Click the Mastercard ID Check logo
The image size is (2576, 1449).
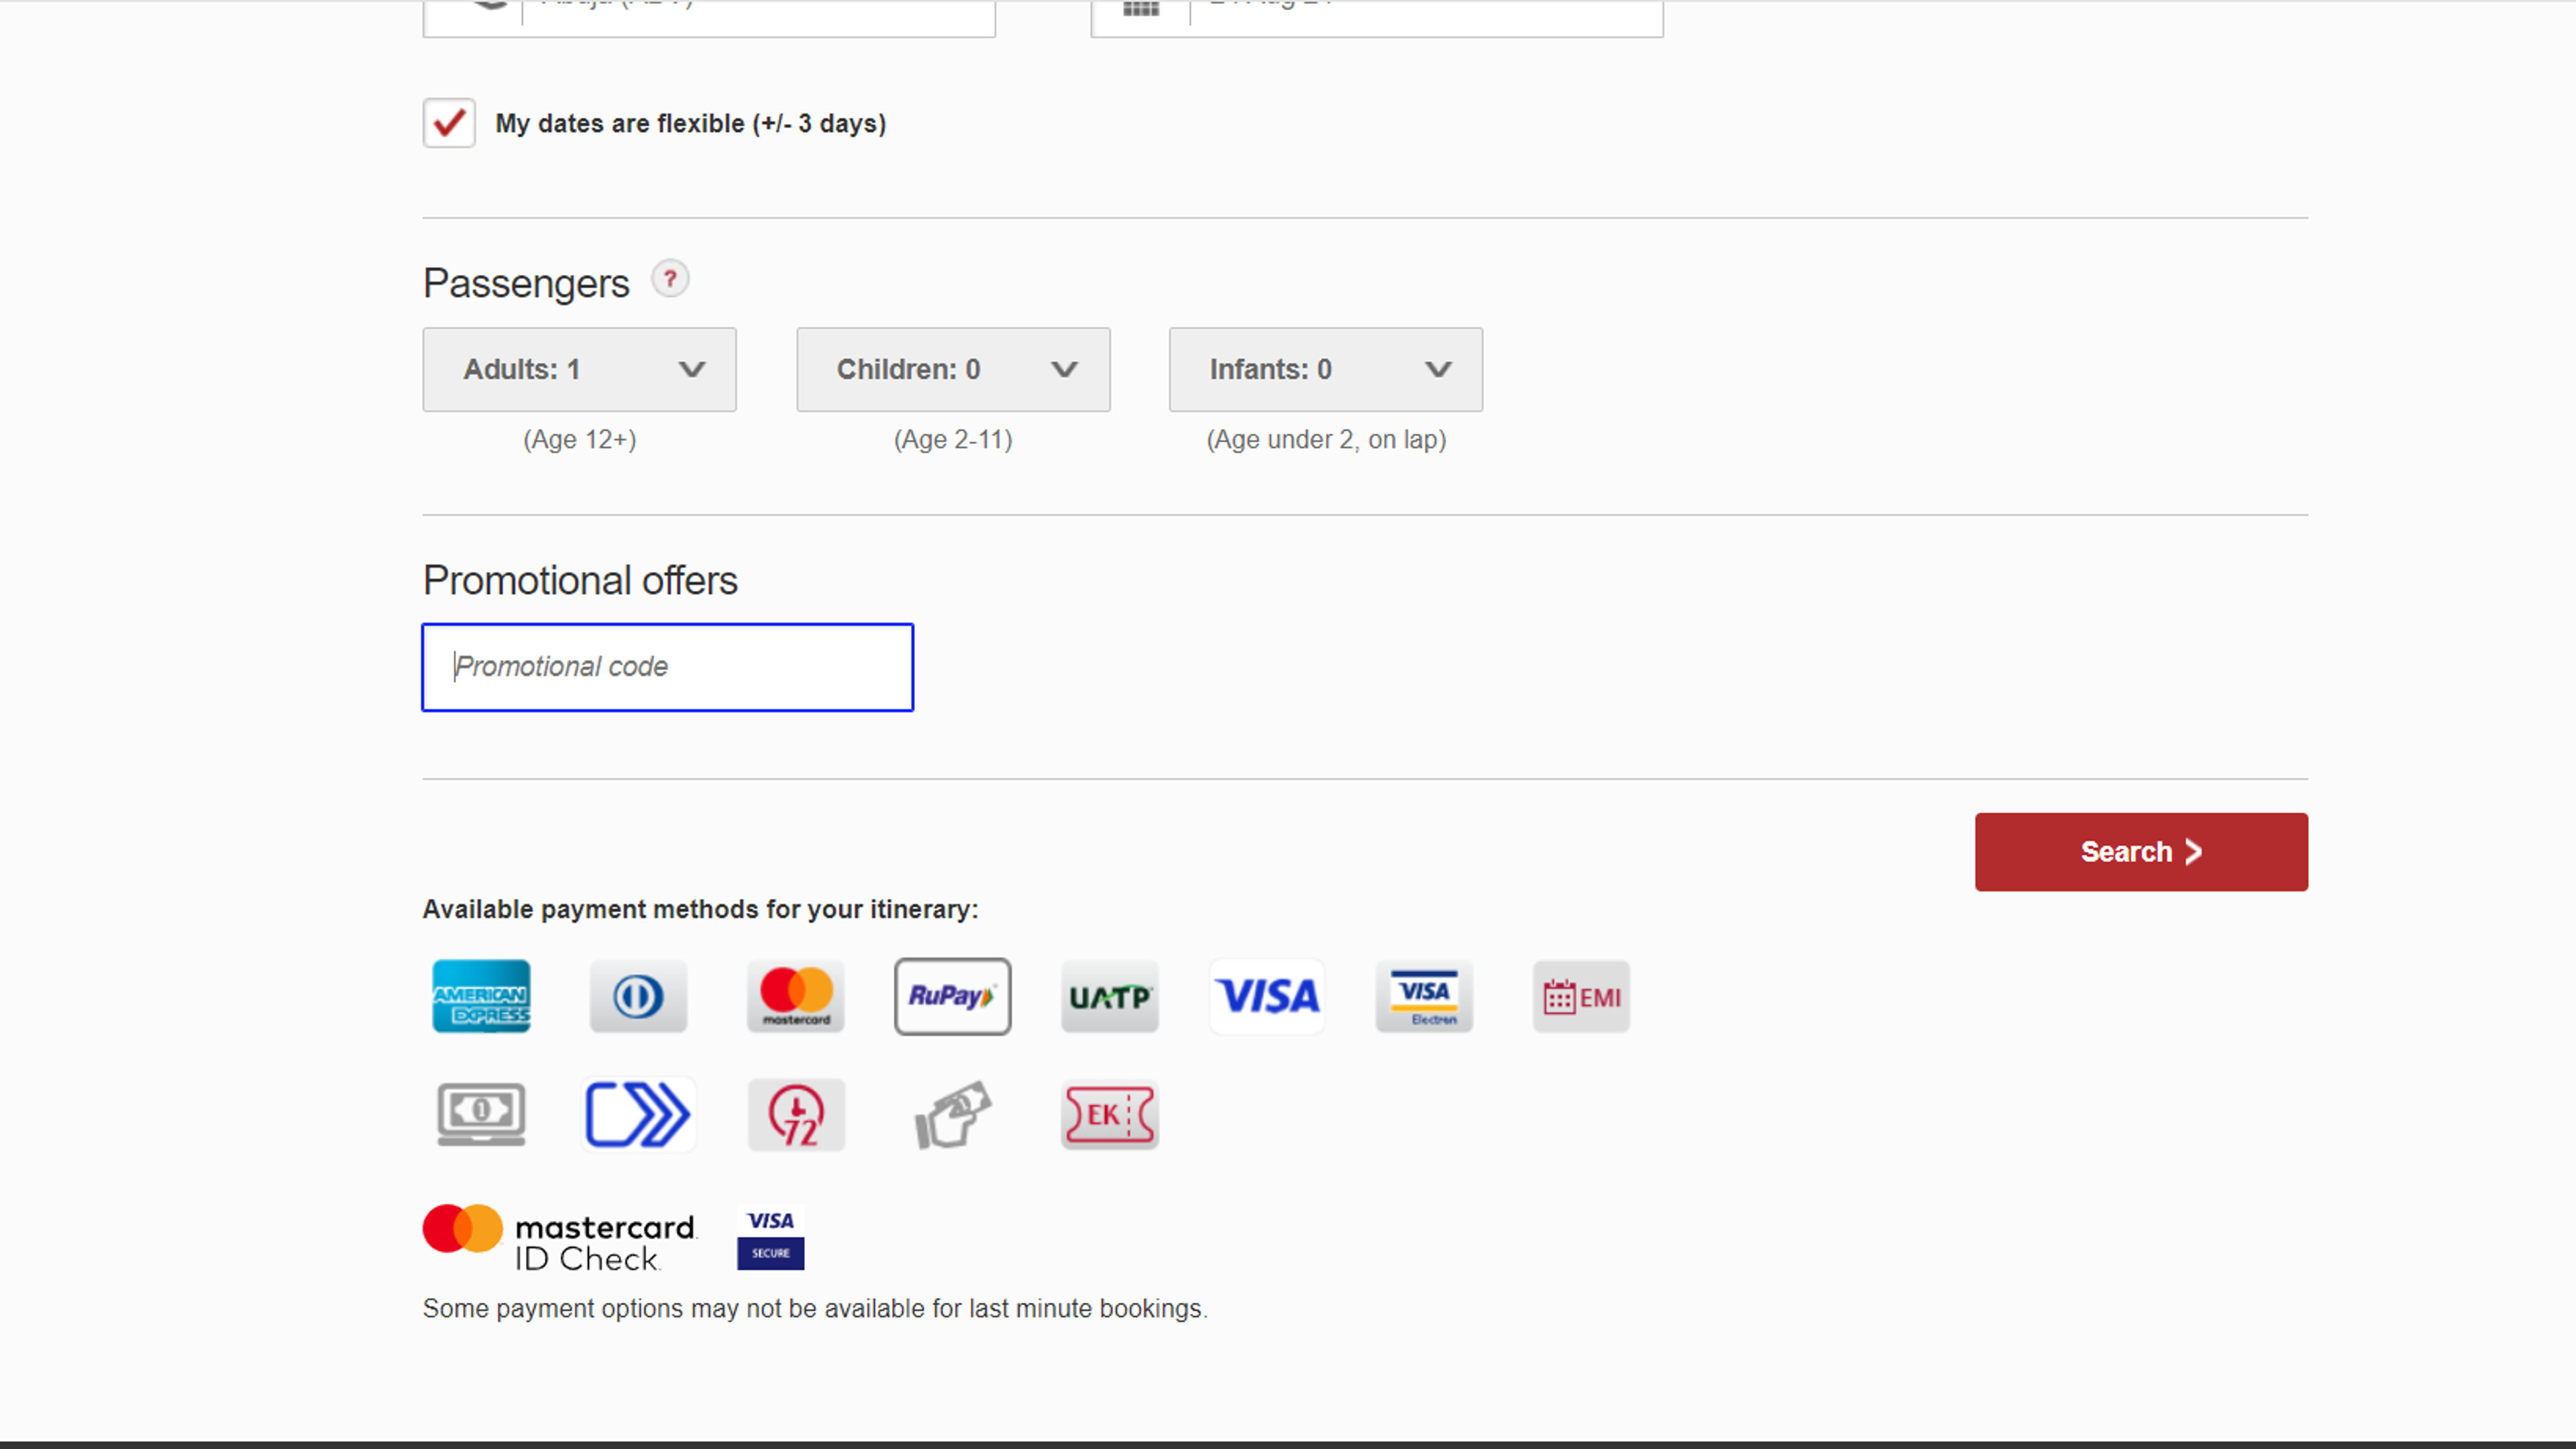[x=559, y=1238]
